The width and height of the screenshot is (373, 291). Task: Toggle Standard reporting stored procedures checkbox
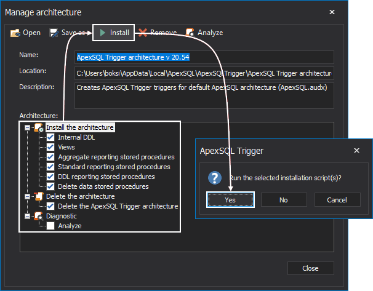coord(50,167)
